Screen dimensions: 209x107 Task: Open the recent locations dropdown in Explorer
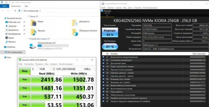(x=12, y=11)
